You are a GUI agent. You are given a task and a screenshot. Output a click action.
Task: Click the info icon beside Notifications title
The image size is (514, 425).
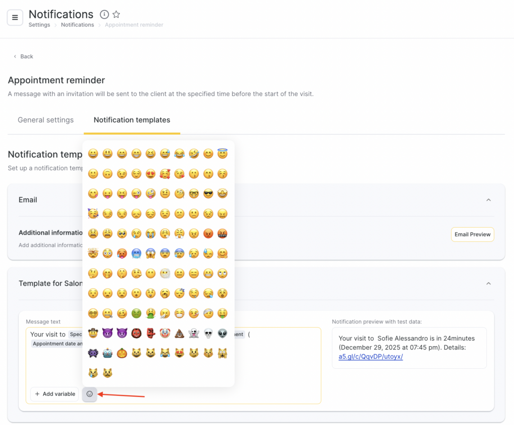(x=104, y=15)
